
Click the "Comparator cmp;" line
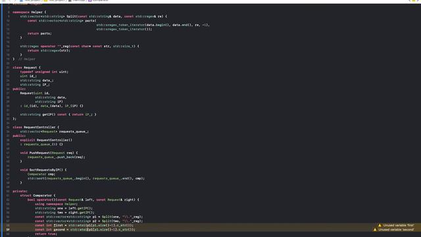coord(41,174)
